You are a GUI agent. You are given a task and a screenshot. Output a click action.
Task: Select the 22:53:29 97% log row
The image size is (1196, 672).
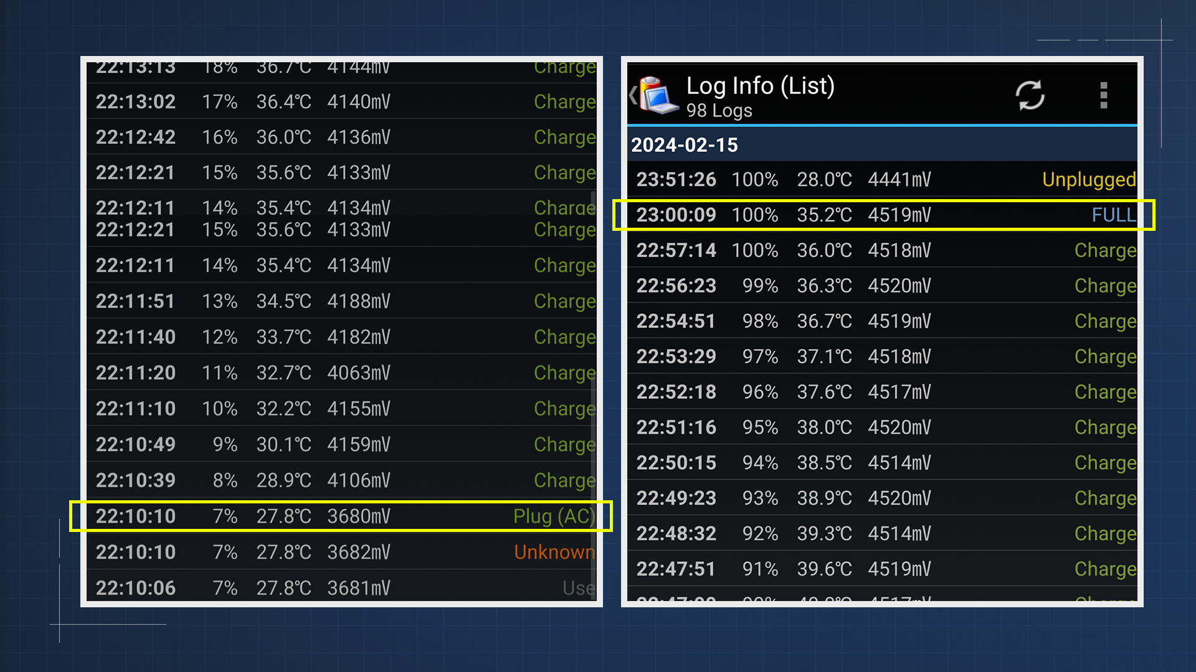(882, 357)
